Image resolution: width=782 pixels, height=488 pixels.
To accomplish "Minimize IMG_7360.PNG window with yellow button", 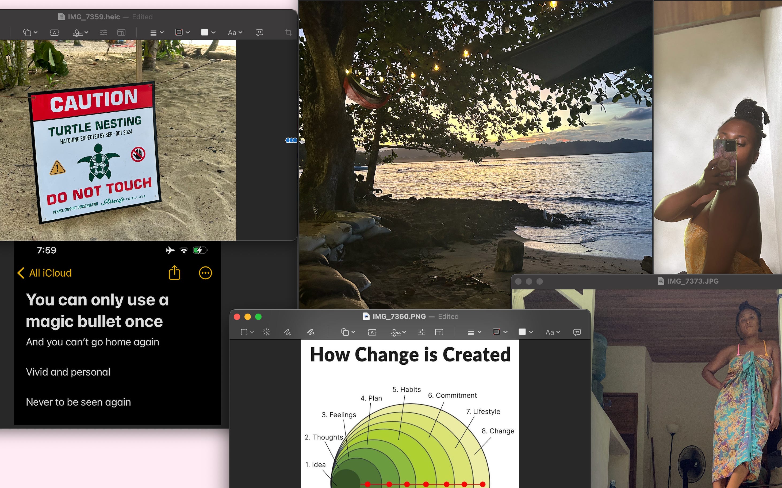I will tap(247, 317).
